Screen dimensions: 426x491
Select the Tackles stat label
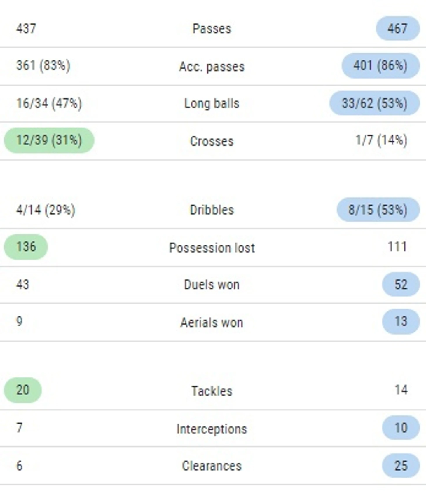click(212, 391)
